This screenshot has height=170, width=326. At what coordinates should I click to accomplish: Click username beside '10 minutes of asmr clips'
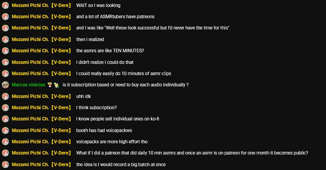point(30,74)
